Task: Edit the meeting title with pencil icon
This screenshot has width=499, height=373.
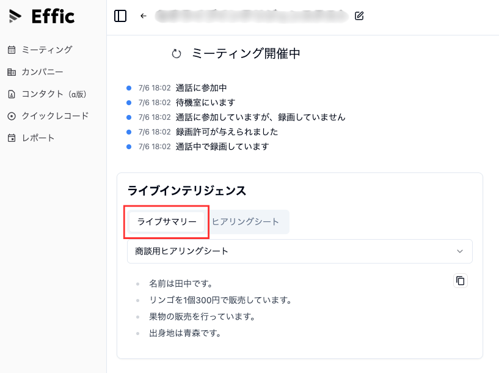Action: coord(359,16)
